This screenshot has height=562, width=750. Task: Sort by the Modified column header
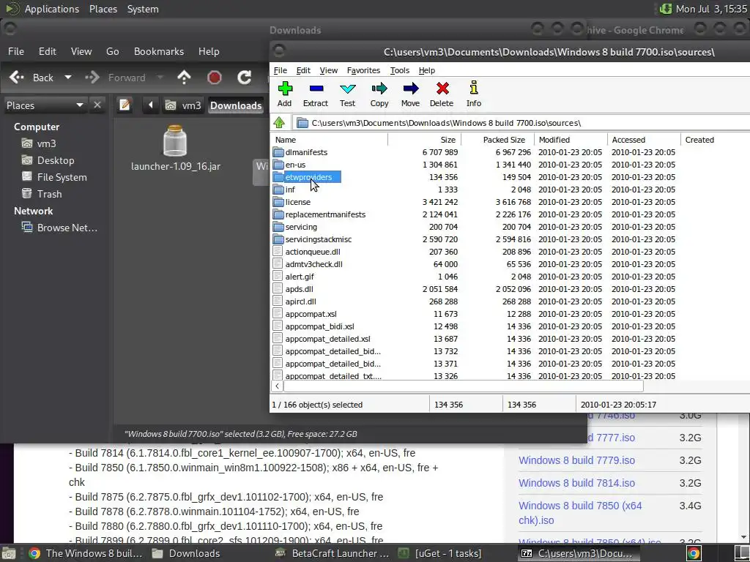571,140
